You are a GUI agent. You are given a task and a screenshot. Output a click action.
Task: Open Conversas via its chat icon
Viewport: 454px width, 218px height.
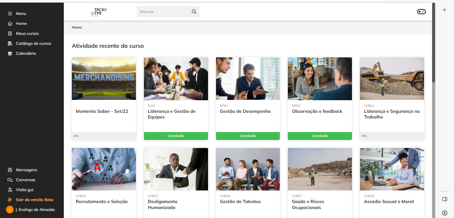(10, 180)
